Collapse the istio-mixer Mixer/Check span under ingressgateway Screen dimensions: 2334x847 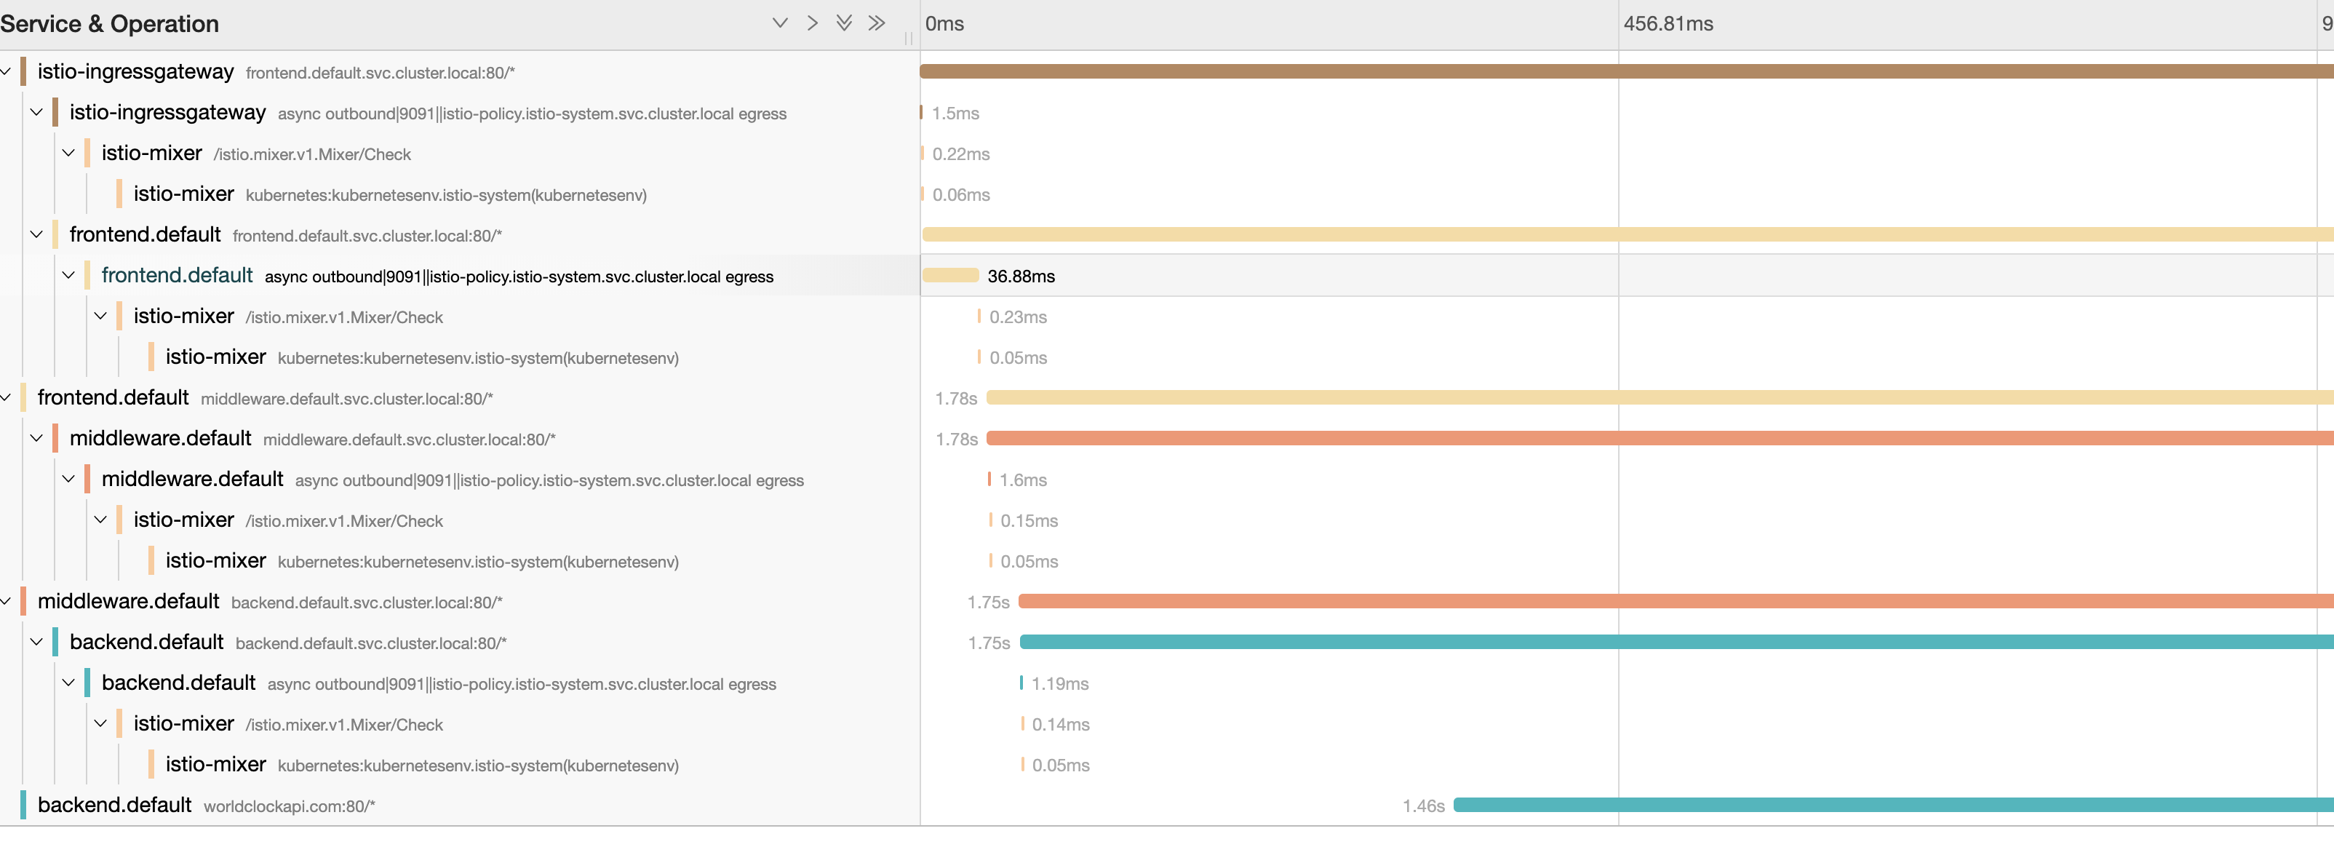point(69,153)
